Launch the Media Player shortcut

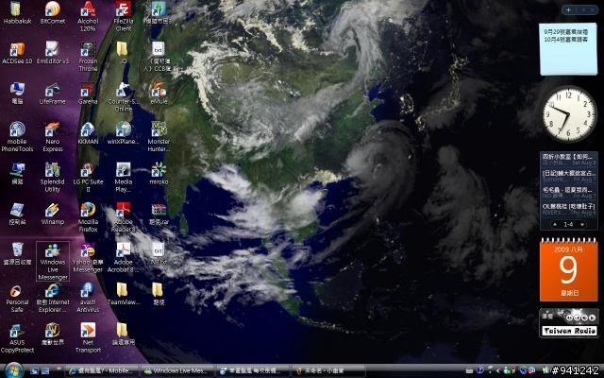124,178
